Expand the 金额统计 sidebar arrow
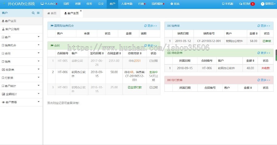Viewport: 277px width, 145px height. [38, 93]
